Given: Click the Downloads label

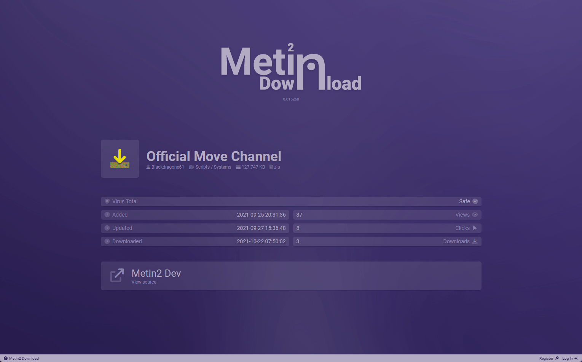Looking at the screenshot, I should tap(456, 241).
